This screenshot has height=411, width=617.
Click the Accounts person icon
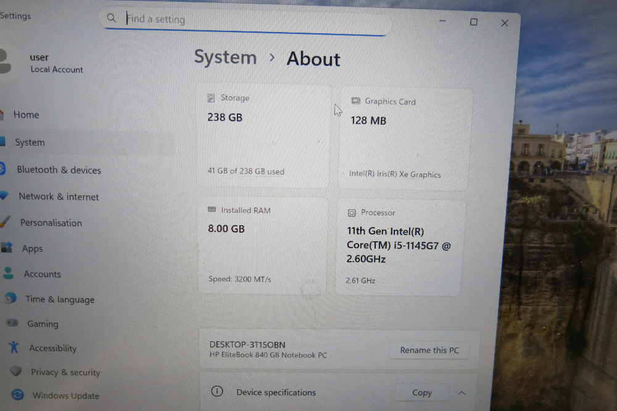point(8,273)
